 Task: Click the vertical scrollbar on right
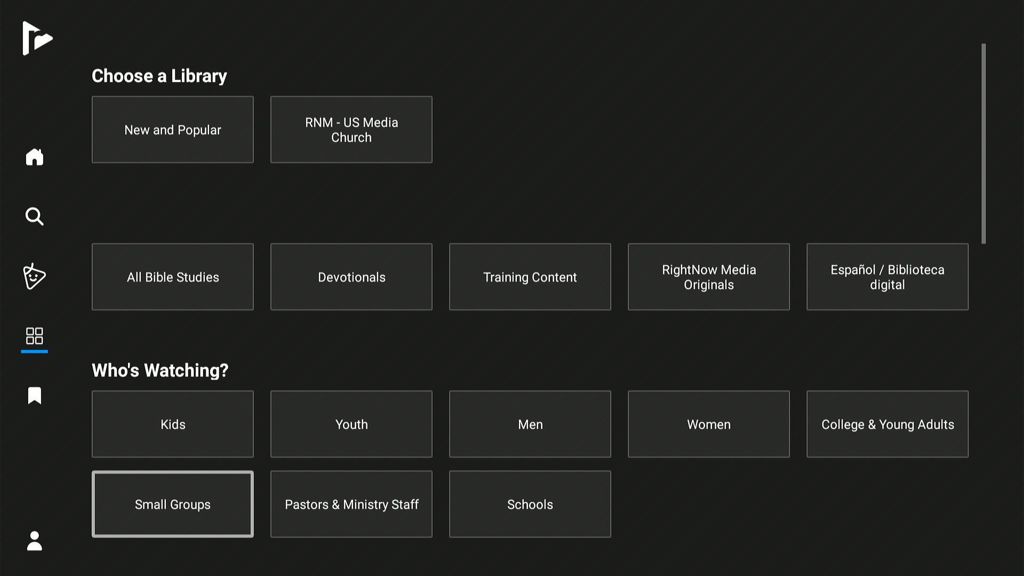983,144
